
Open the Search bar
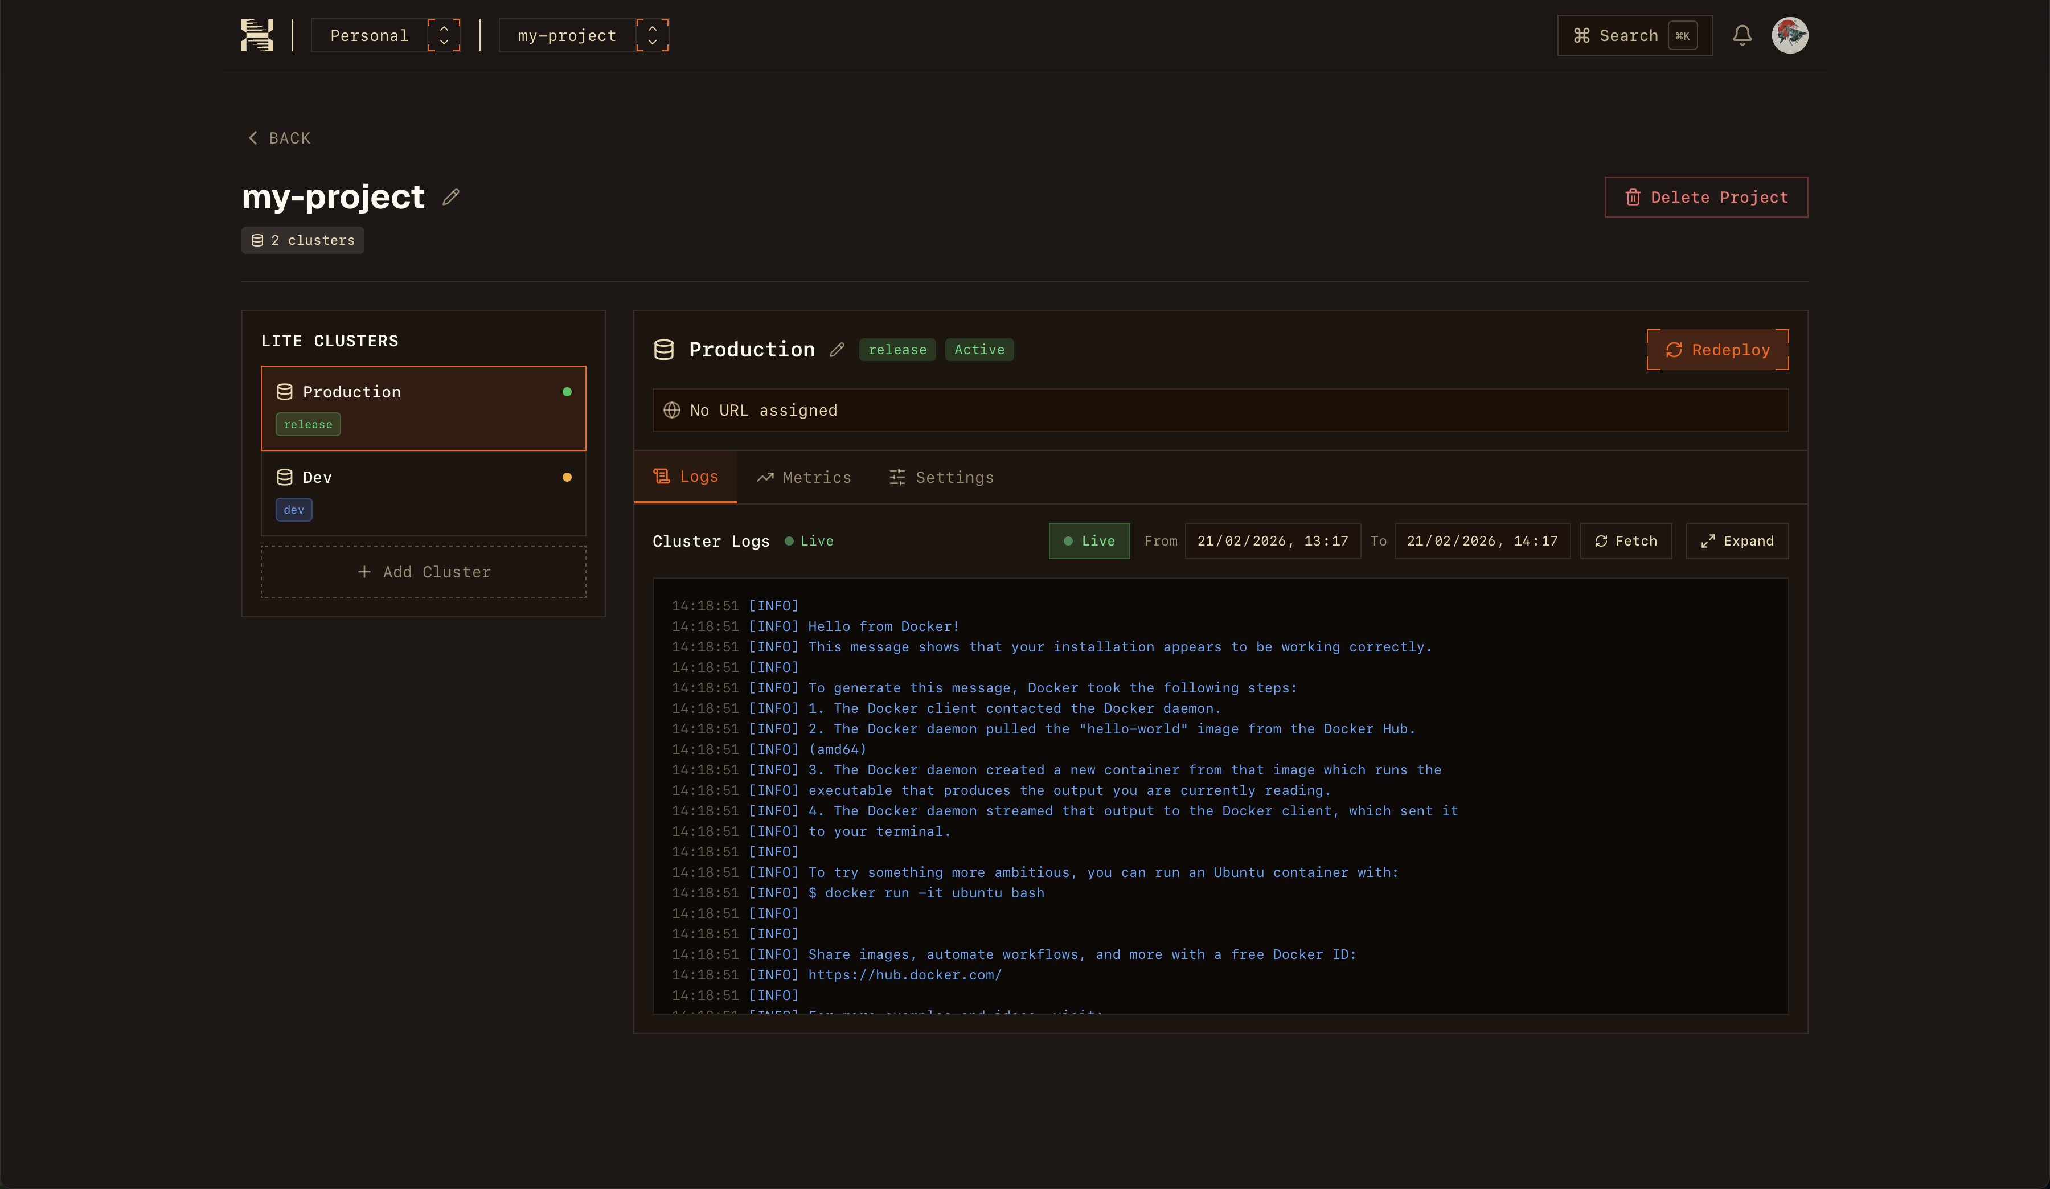1634,35
